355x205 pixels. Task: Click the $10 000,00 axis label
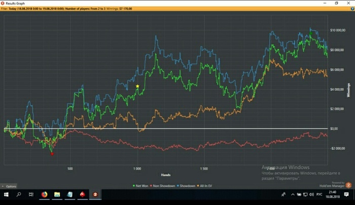[x=338, y=30]
